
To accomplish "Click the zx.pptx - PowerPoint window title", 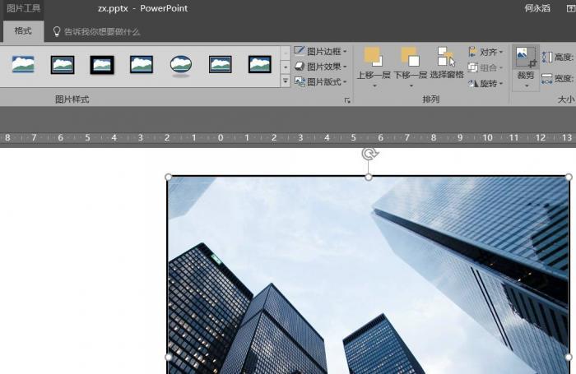I will pos(142,8).
